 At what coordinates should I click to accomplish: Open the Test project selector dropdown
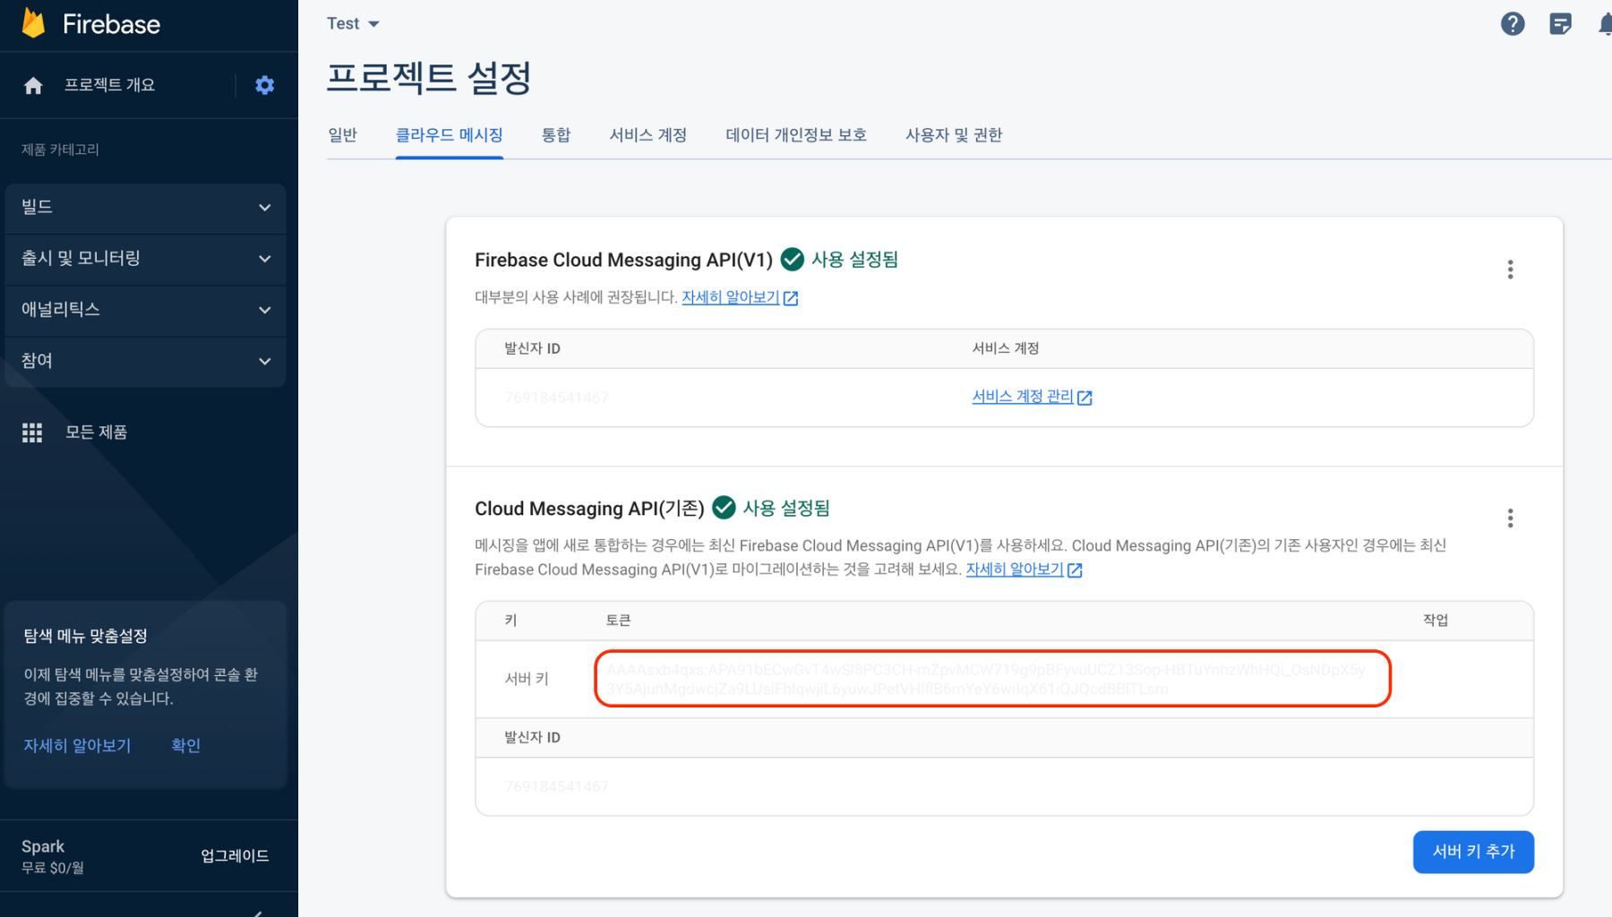coord(353,24)
